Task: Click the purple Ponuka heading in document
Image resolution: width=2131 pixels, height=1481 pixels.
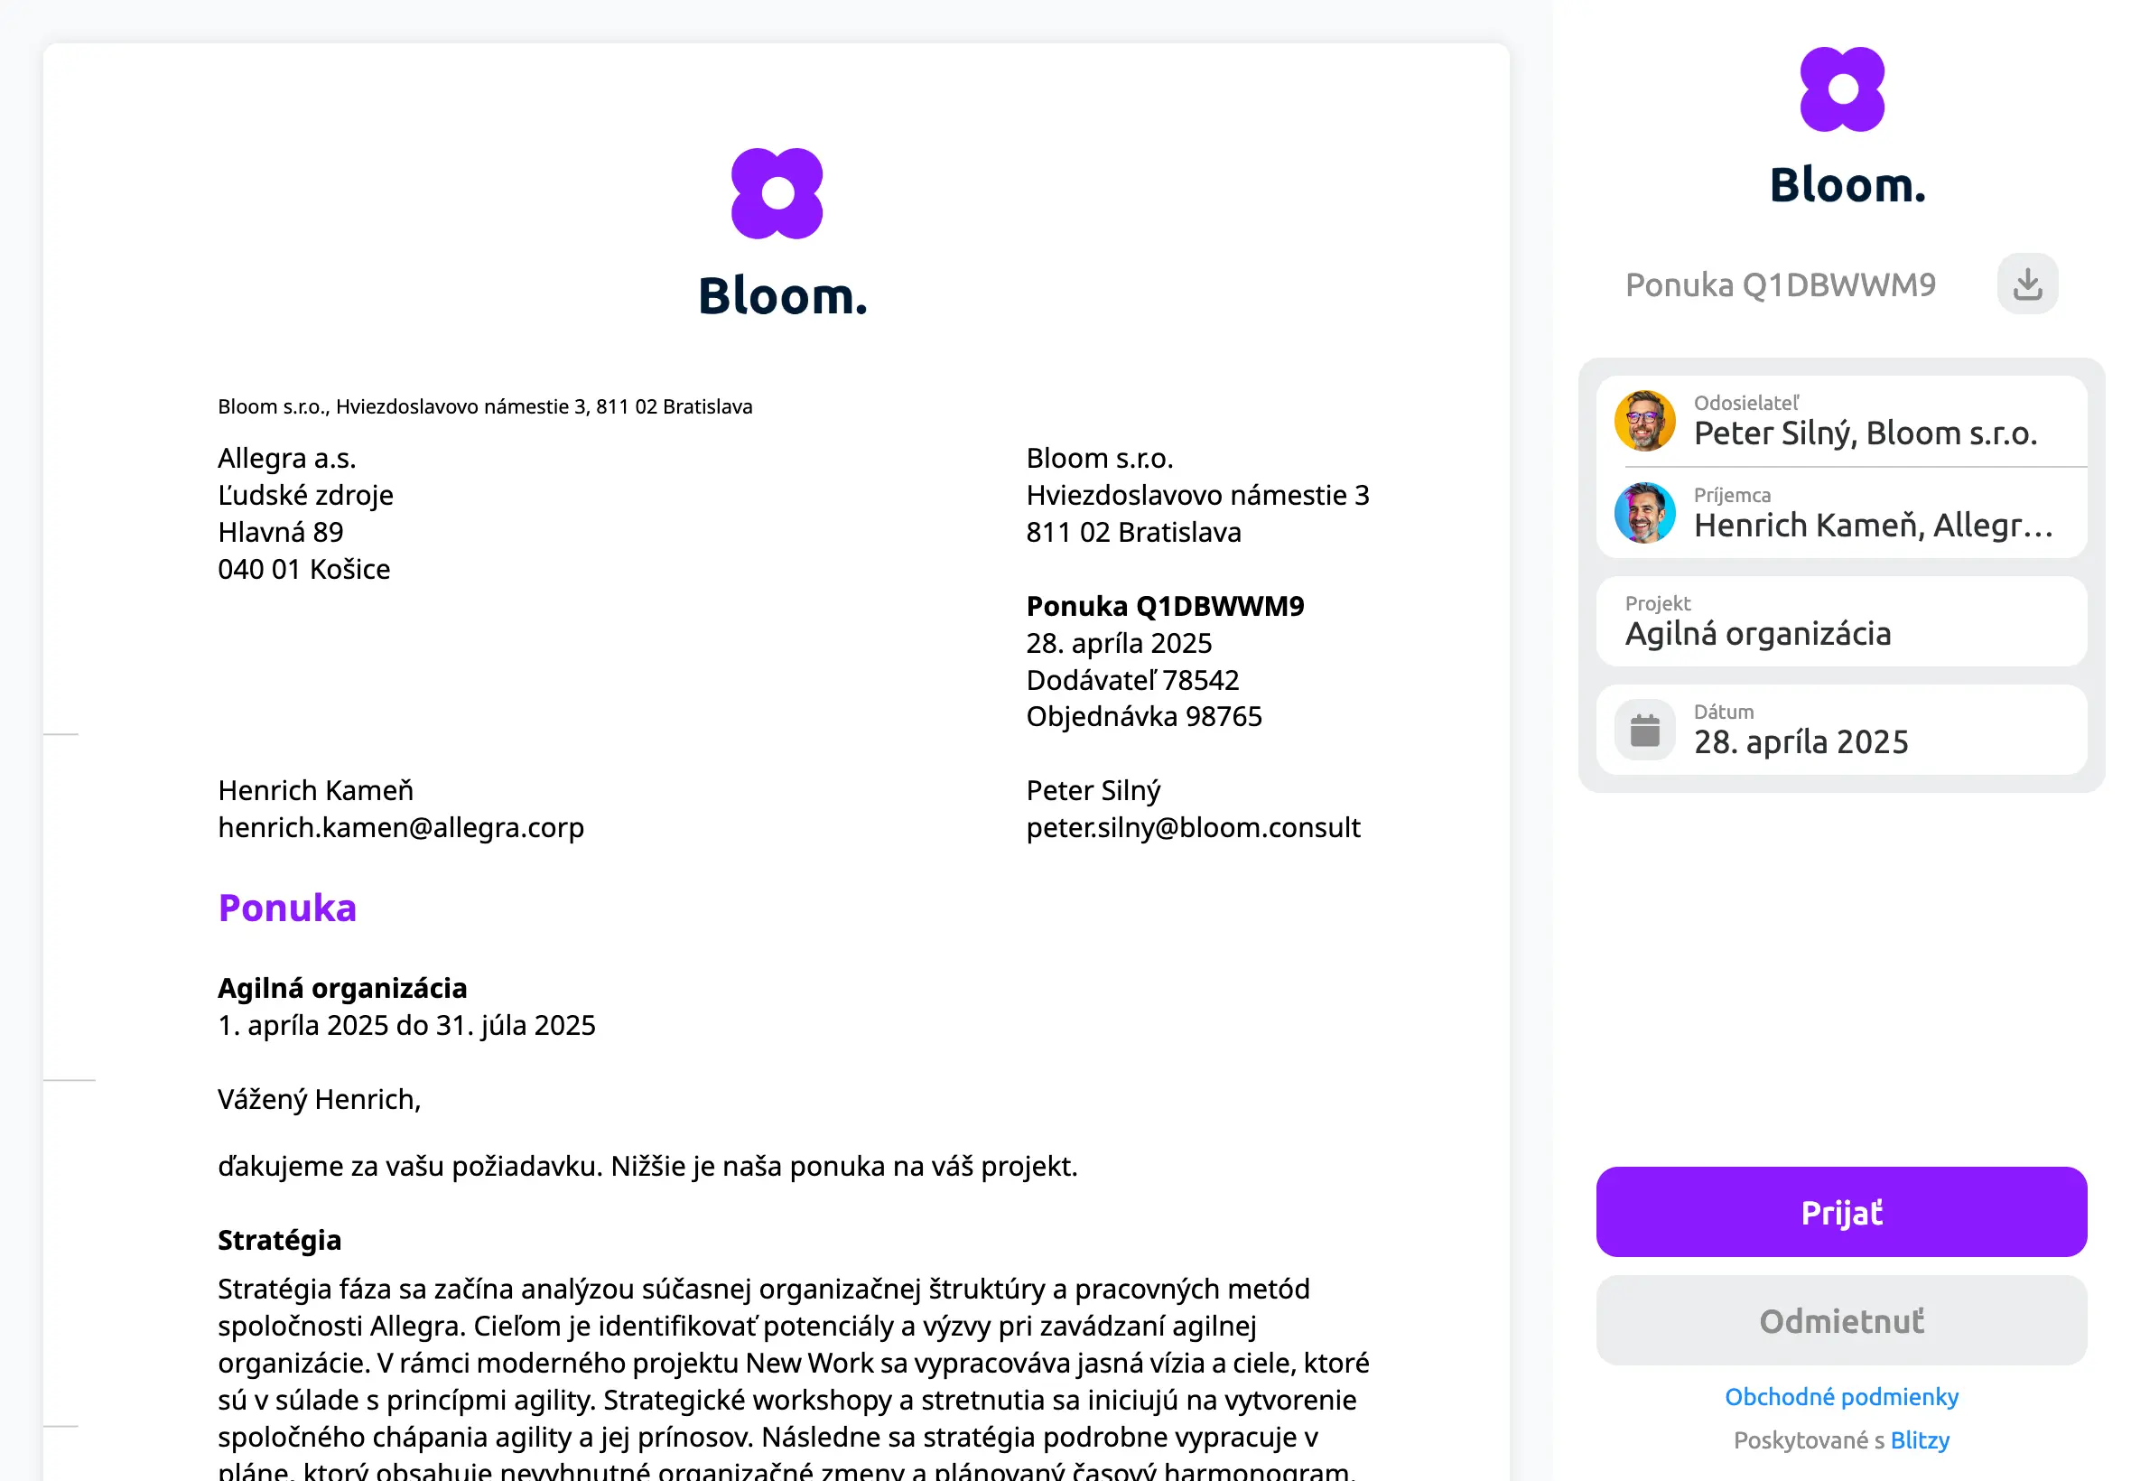Action: click(x=286, y=908)
